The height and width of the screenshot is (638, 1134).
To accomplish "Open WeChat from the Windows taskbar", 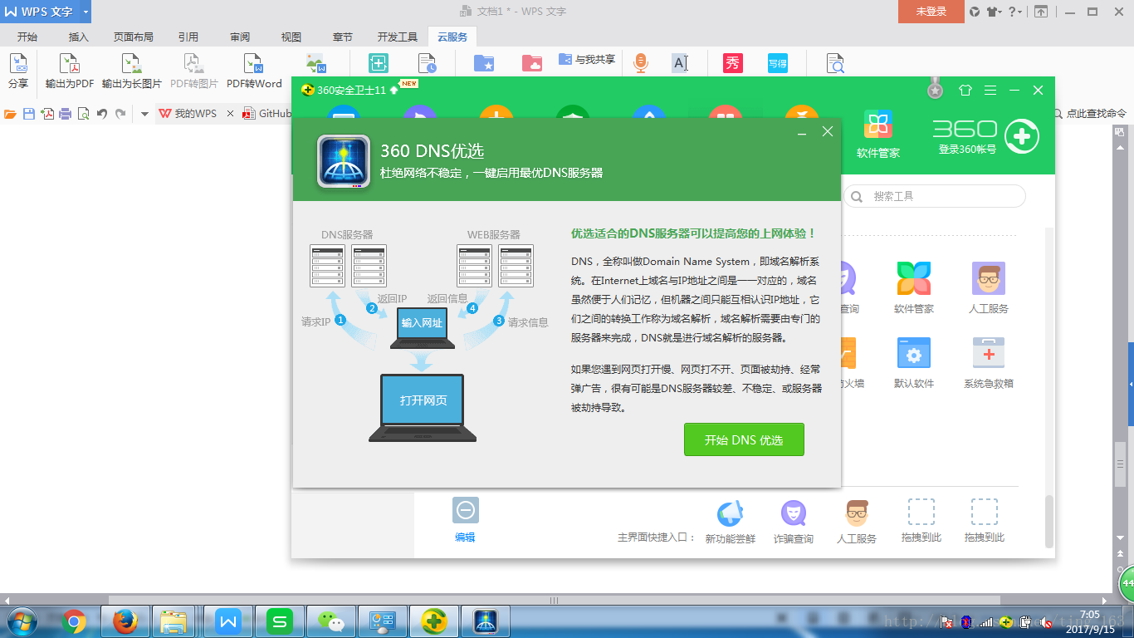I will 331,621.
